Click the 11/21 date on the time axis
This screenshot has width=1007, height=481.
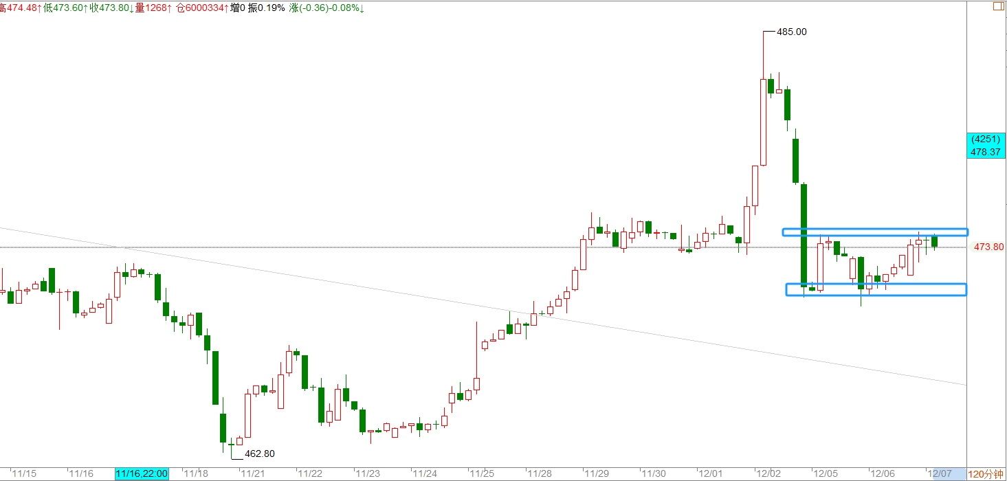(x=253, y=473)
